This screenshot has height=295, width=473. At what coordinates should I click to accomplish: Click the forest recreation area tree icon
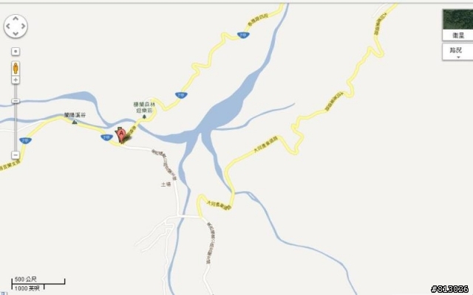tap(144, 117)
